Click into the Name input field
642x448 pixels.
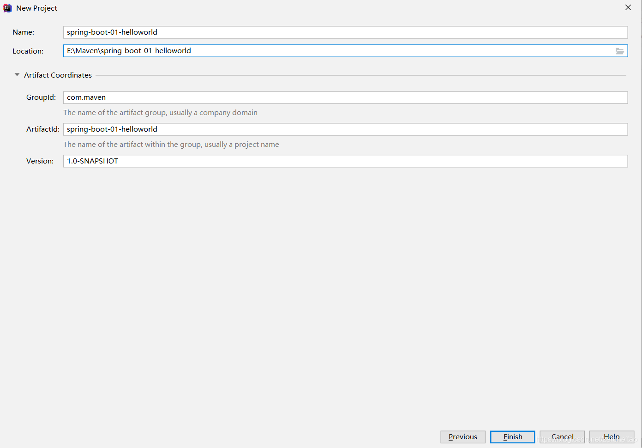tap(345, 32)
